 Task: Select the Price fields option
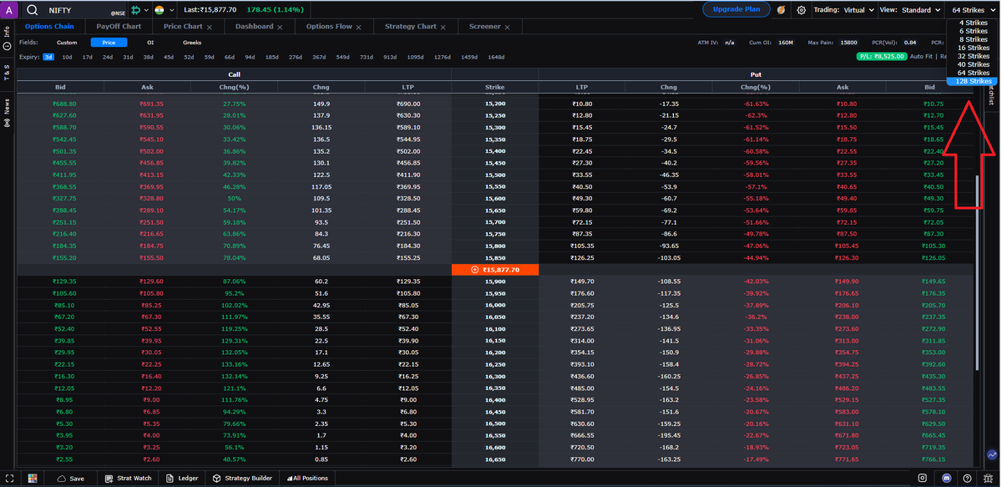pos(109,42)
